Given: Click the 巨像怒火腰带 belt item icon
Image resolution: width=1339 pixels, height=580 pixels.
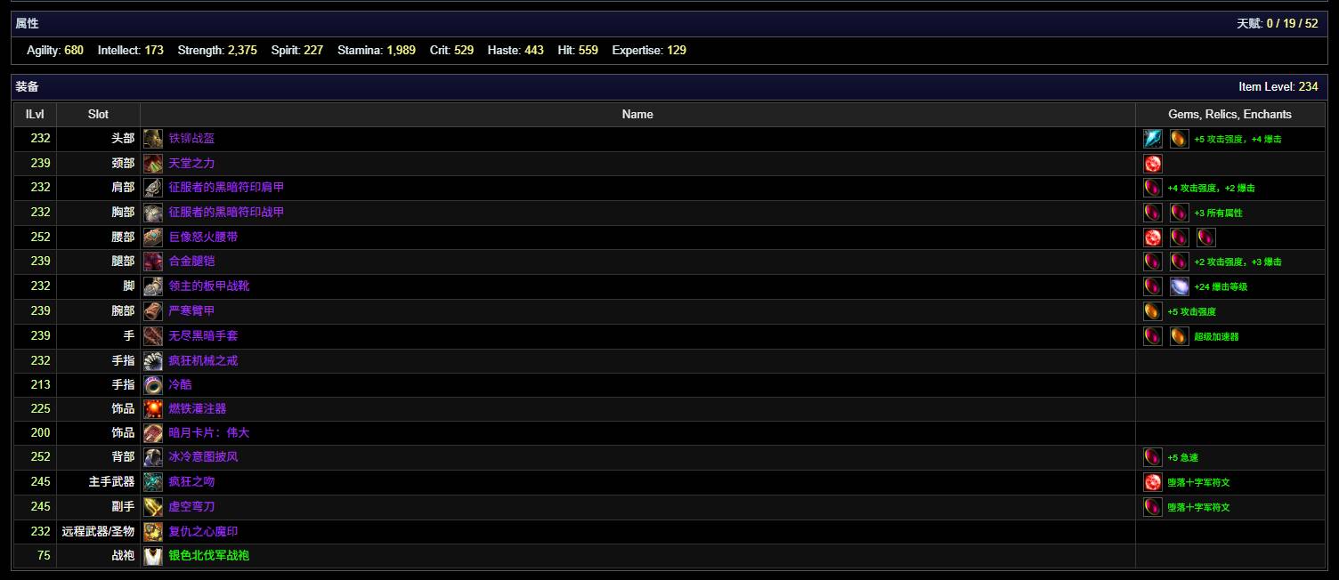Looking at the screenshot, I should 153,238.
